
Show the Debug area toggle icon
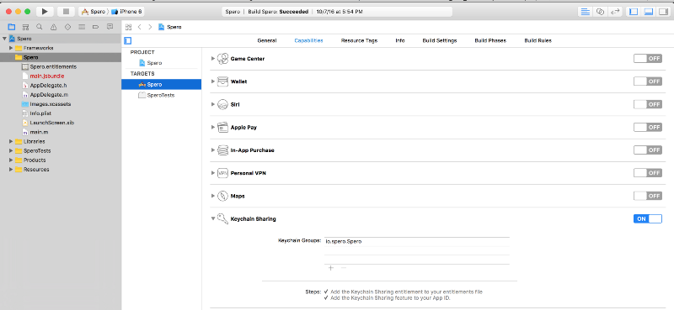(648, 12)
